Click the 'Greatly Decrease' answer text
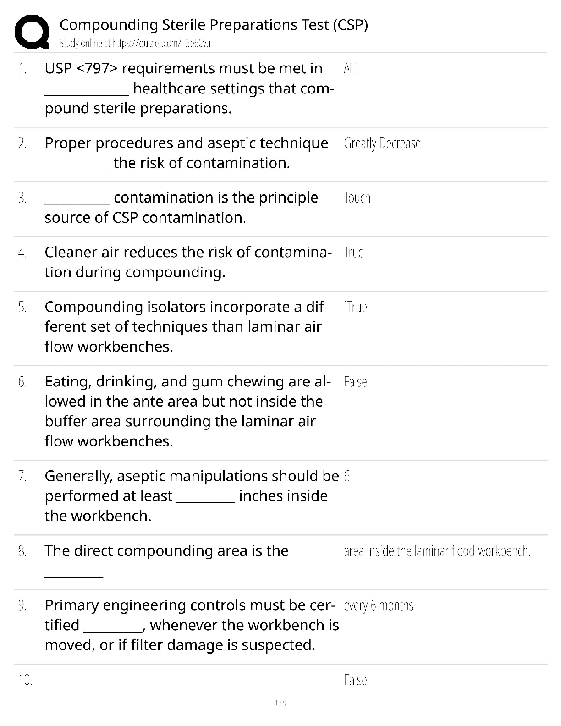The width and height of the screenshot is (561, 726). point(382,143)
